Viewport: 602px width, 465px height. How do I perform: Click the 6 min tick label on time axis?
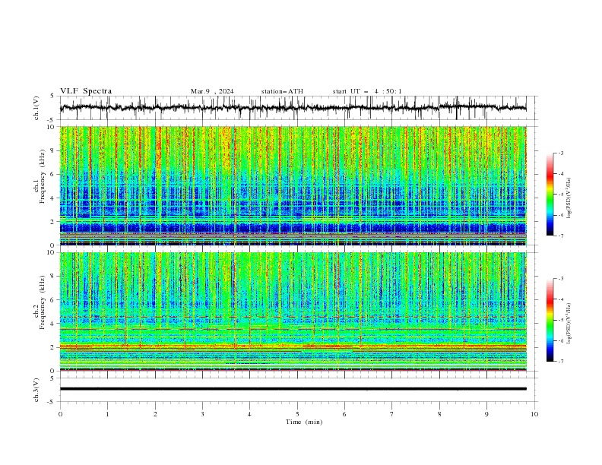344,414
